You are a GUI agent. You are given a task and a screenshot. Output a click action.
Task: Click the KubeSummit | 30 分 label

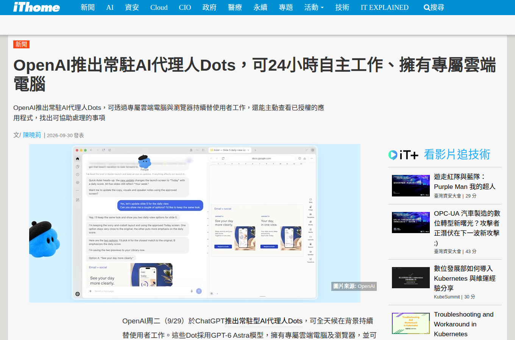[x=454, y=297]
